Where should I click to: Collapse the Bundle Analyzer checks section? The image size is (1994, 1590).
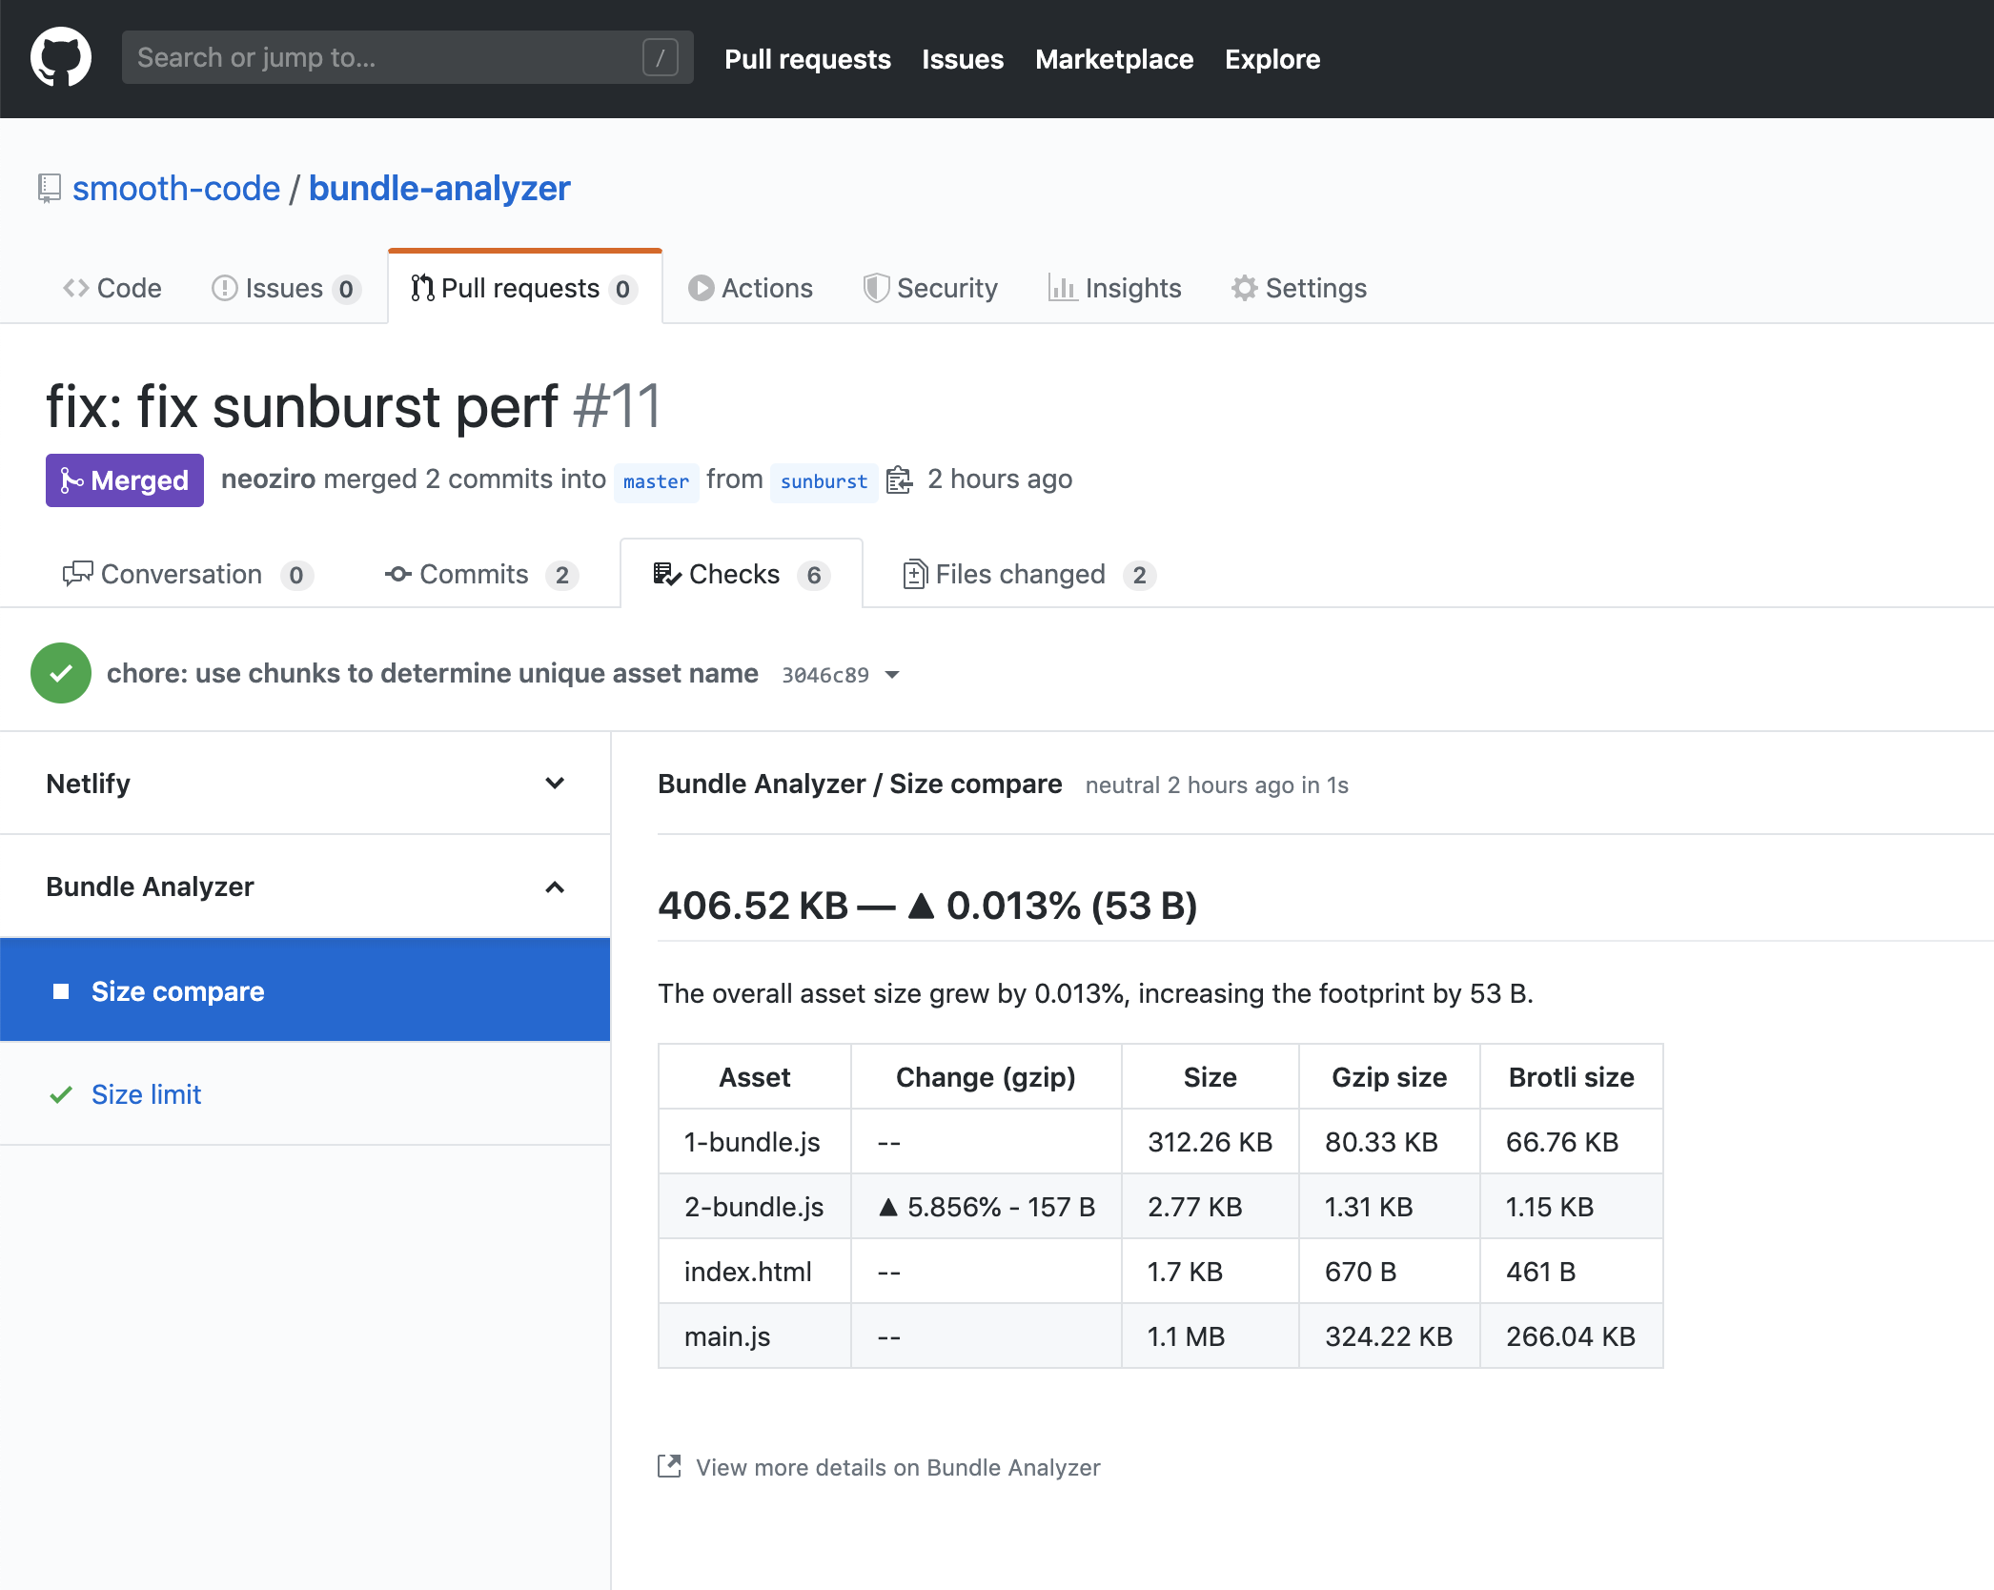555,887
